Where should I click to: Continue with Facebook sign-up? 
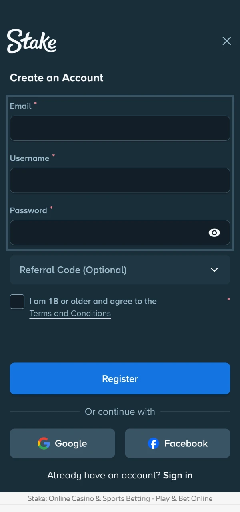click(x=178, y=443)
